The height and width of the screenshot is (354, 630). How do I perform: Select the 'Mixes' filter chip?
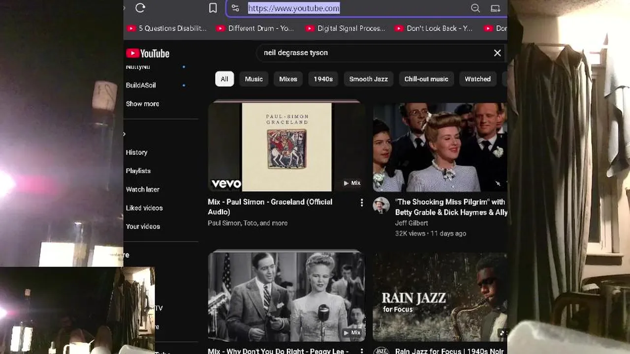[288, 79]
